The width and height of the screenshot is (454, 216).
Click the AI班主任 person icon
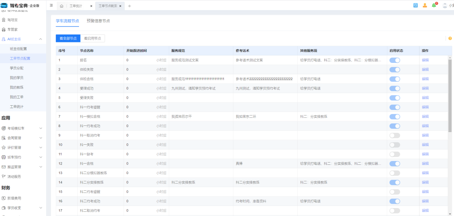click(x=4, y=39)
